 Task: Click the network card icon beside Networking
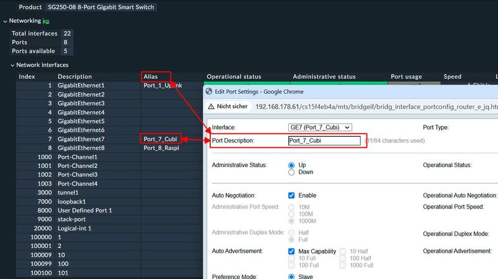(x=46, y=21)
